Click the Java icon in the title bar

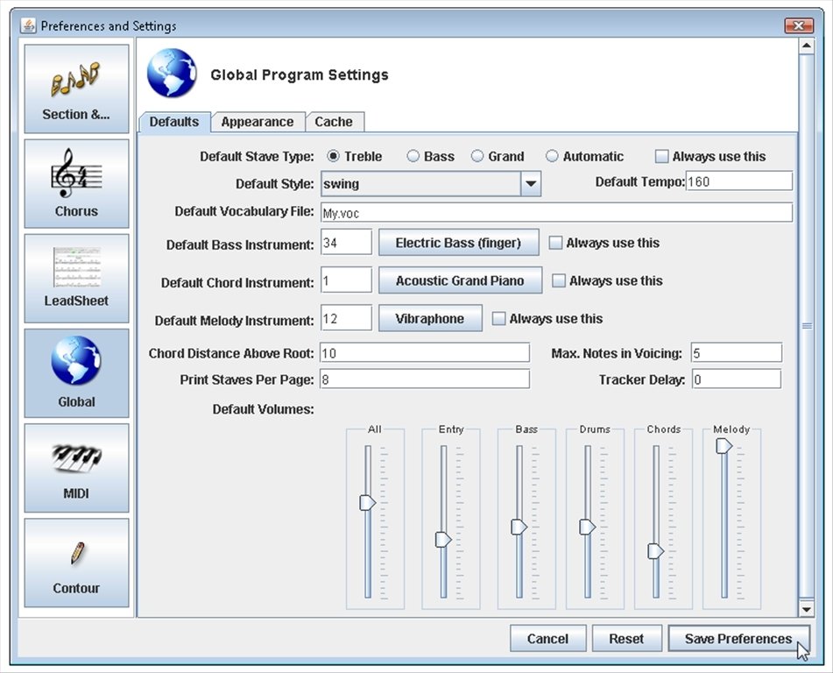(x=28, y=25)
